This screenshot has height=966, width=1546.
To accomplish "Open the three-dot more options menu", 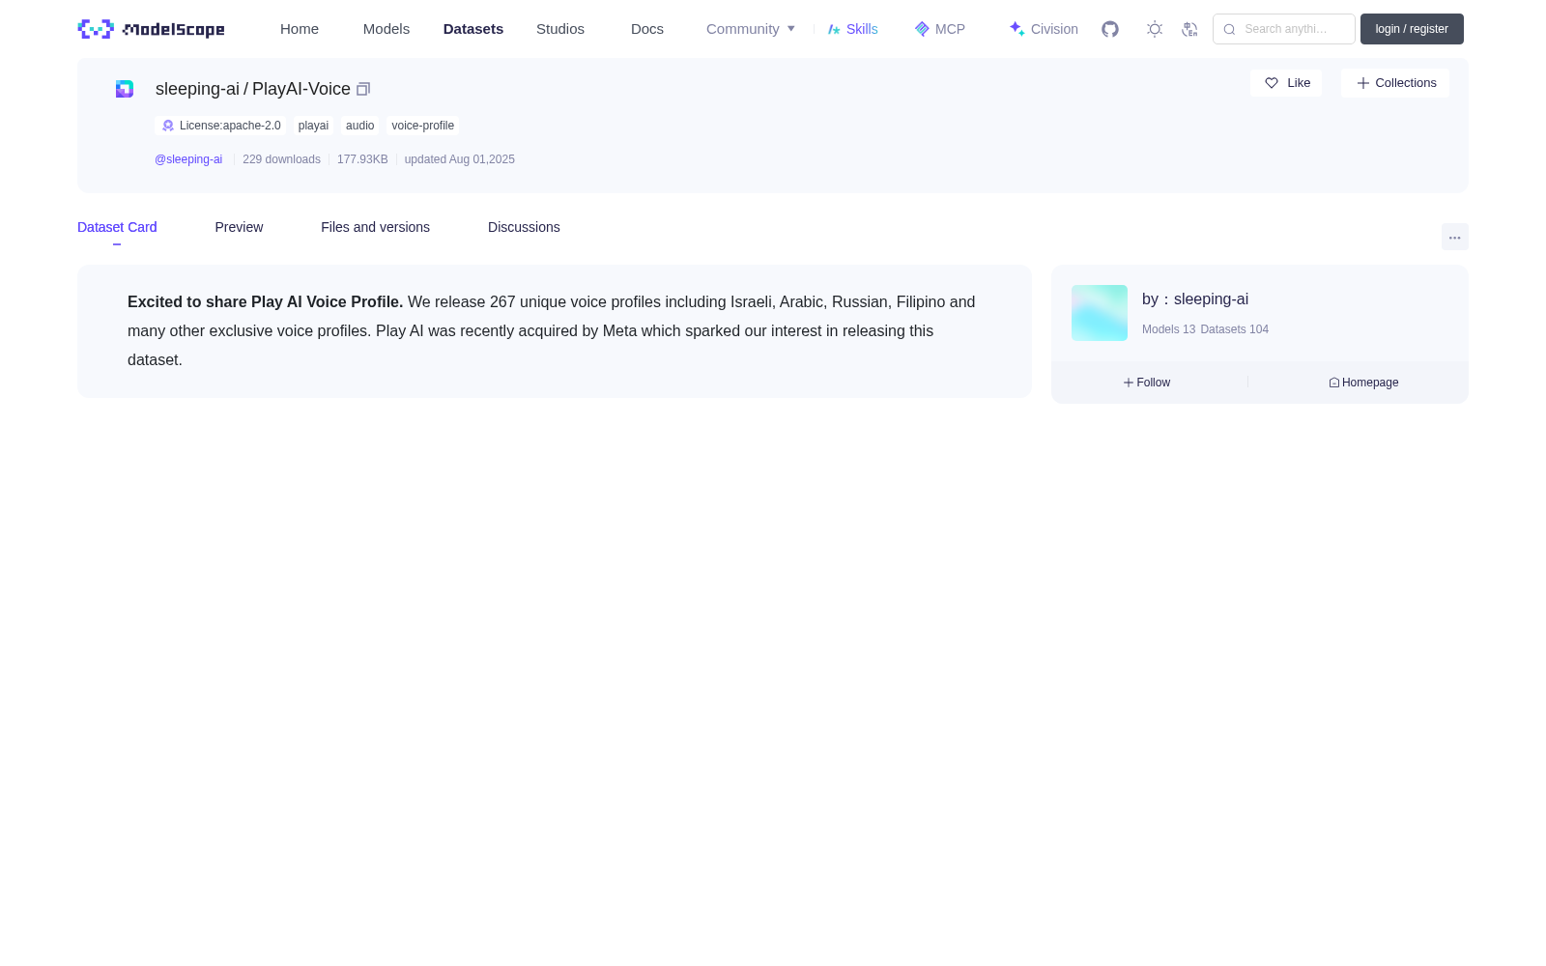I will [1454, 238].
